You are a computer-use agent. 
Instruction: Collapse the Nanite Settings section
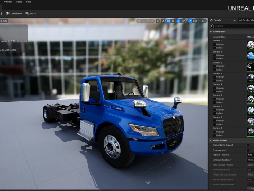[x=211, y=140]
